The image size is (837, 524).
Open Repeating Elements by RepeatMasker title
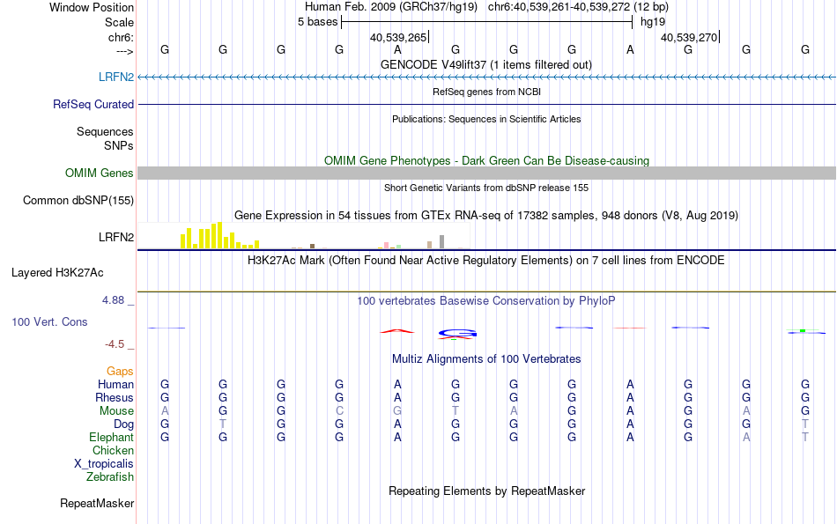(x=486, y=491)
